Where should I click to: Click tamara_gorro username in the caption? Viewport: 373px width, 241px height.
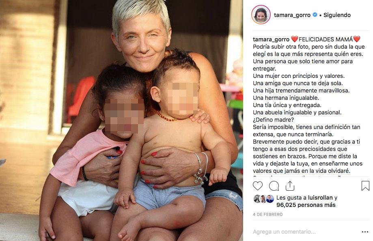pos(271,39)
